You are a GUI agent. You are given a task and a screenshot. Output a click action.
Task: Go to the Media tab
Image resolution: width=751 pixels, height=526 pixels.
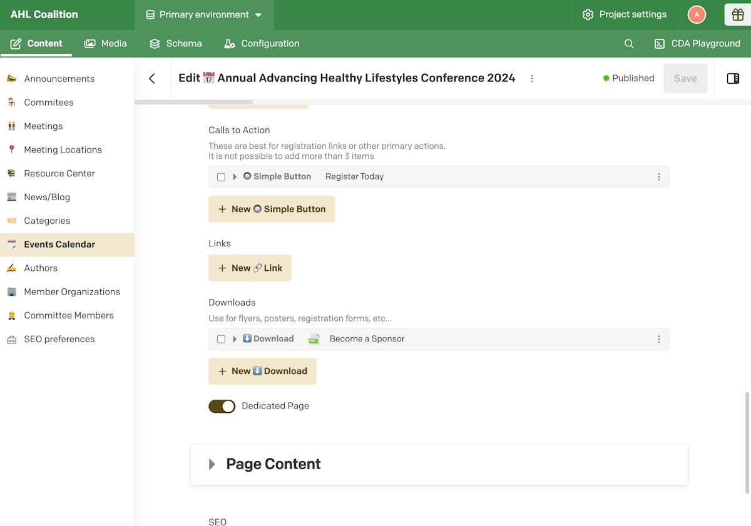point(105,43)
